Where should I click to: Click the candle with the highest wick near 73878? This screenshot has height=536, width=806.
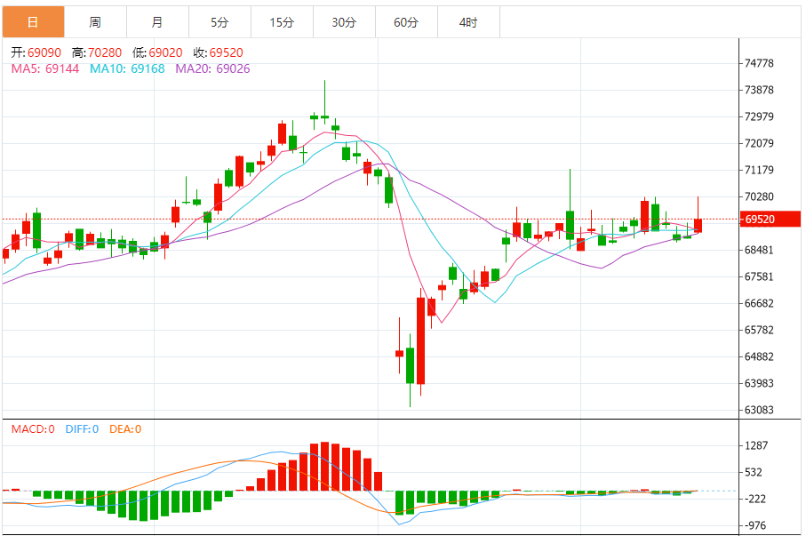click(x=324, y=103)
